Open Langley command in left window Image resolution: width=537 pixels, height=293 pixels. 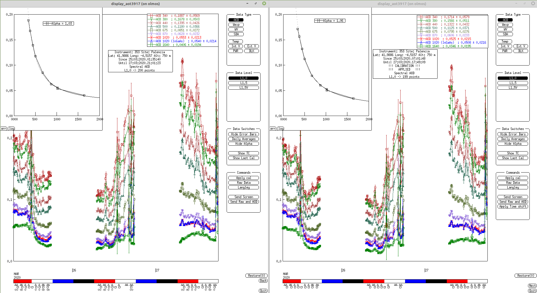(x=243, y=187)
